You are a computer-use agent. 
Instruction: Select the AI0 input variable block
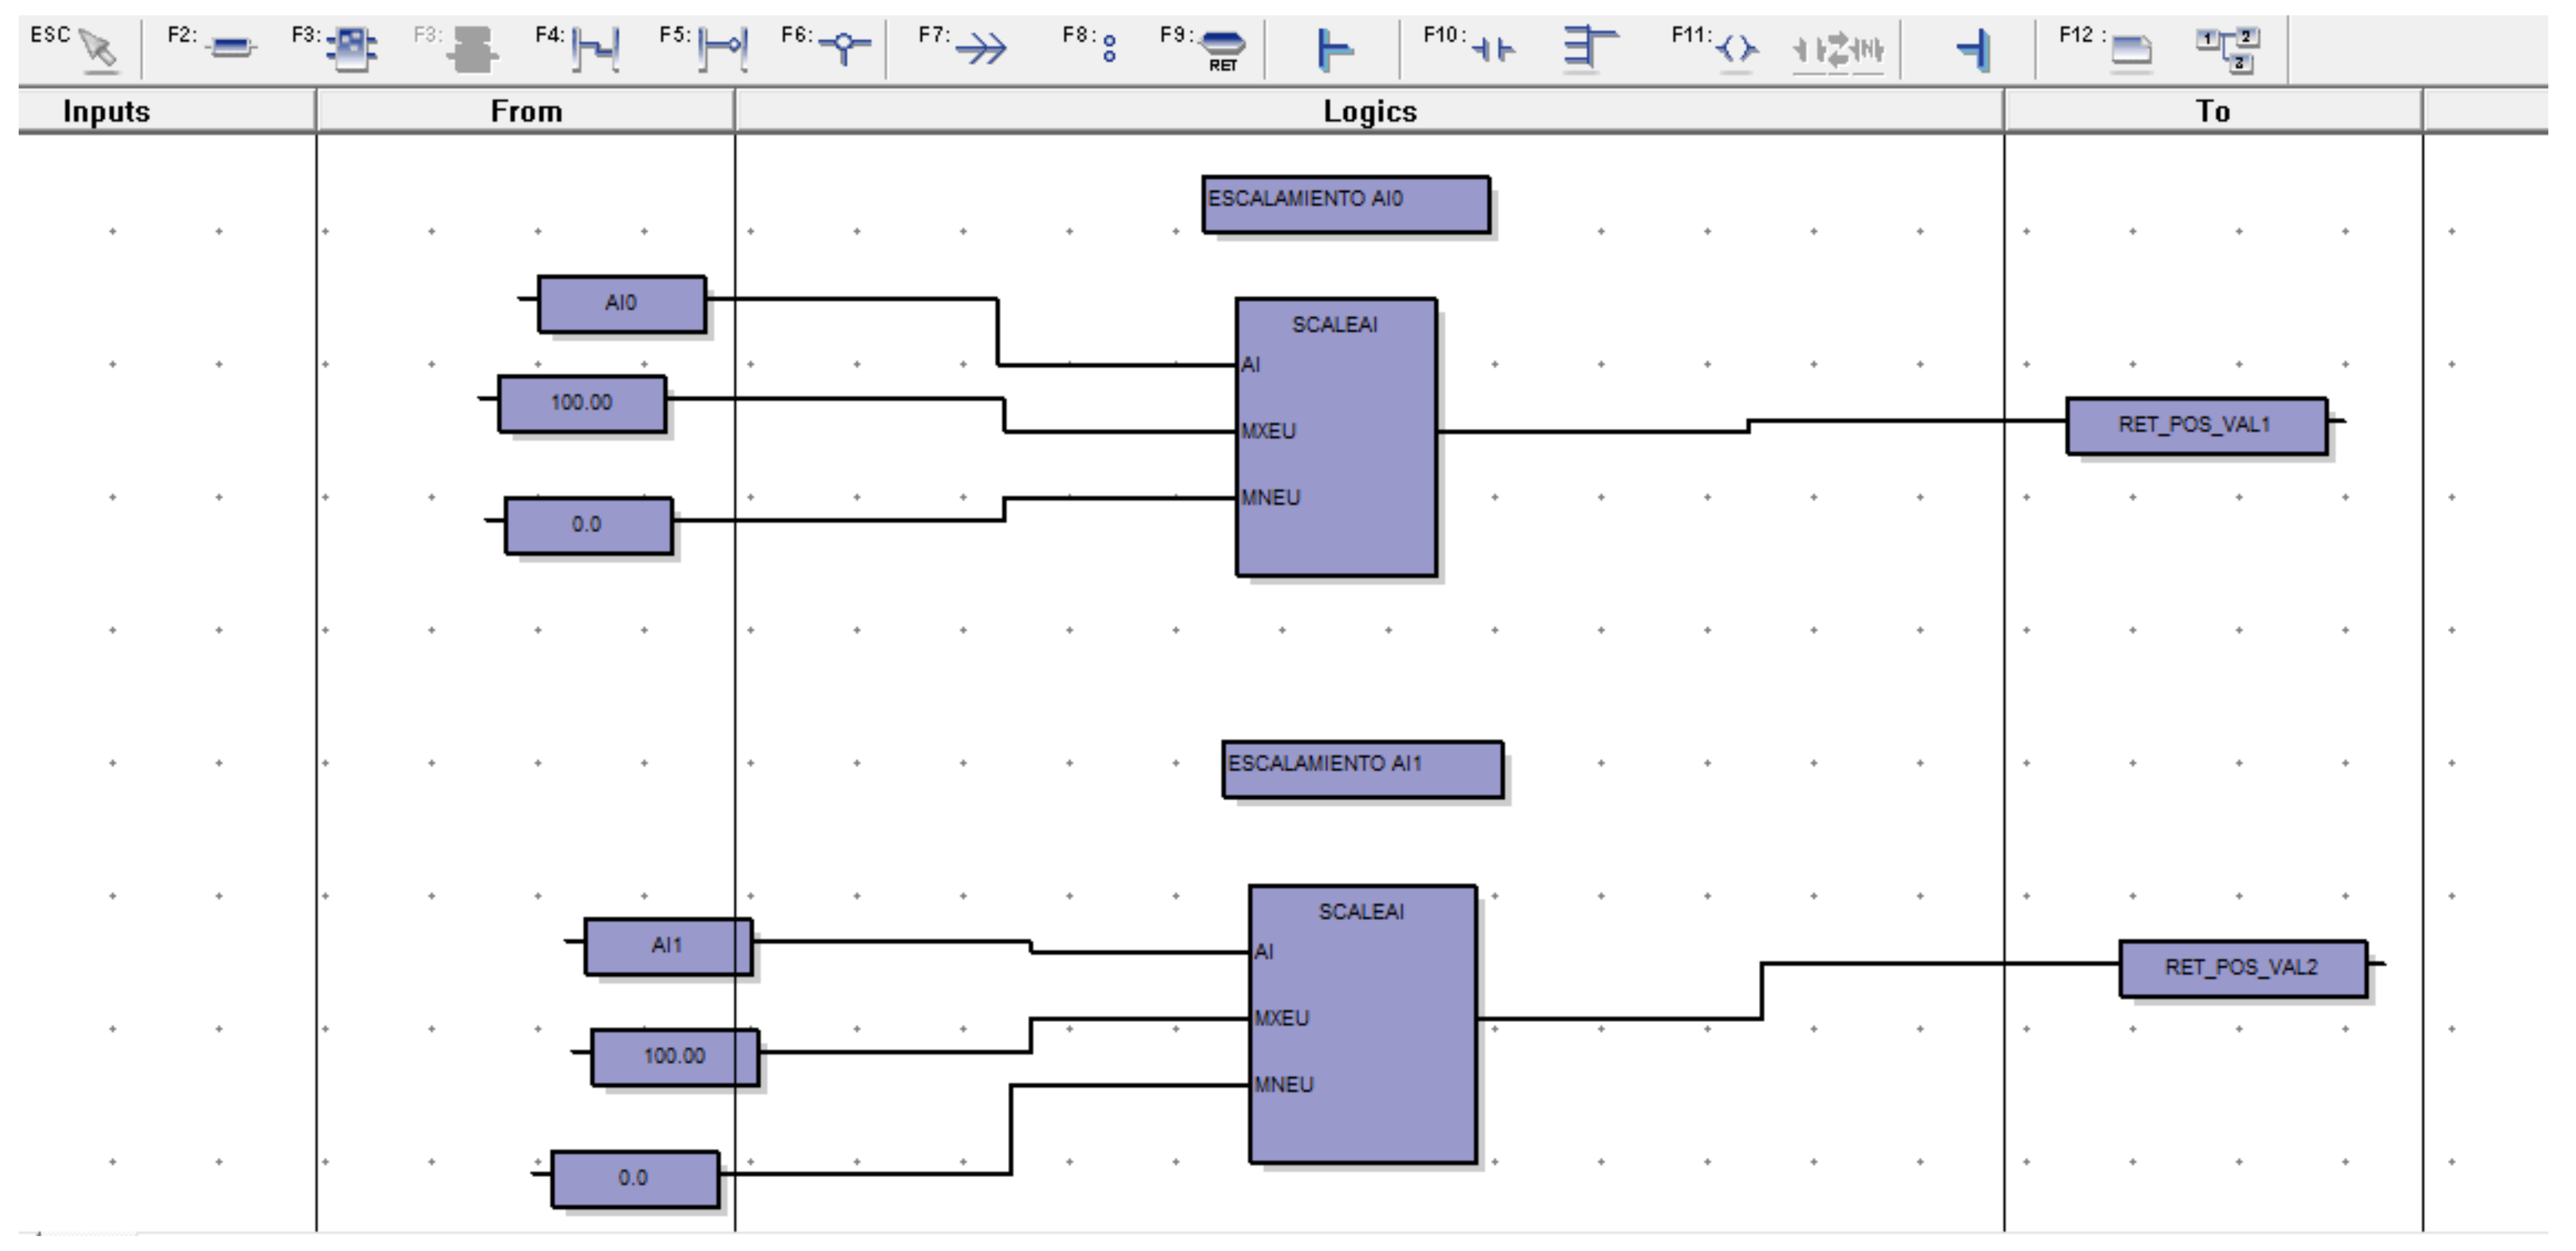[x=621, y=303]
